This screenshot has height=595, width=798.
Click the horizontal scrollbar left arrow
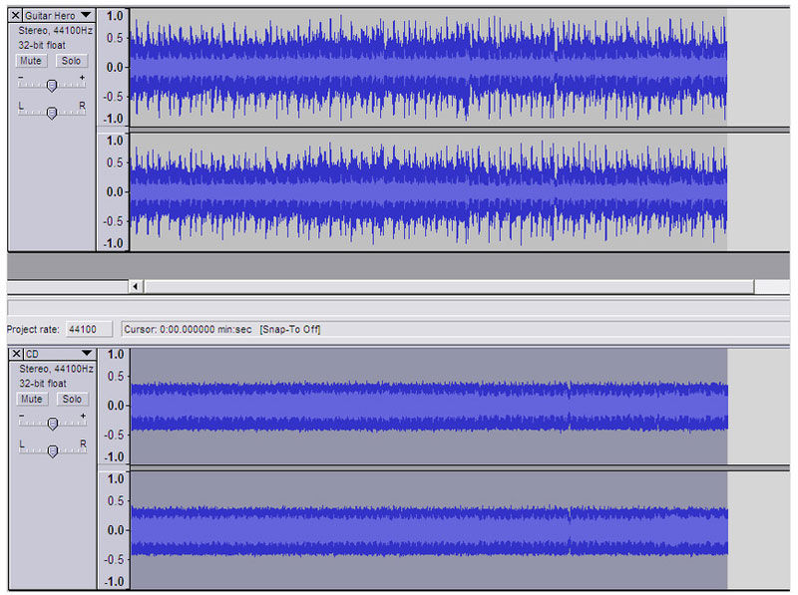(136, 286)
